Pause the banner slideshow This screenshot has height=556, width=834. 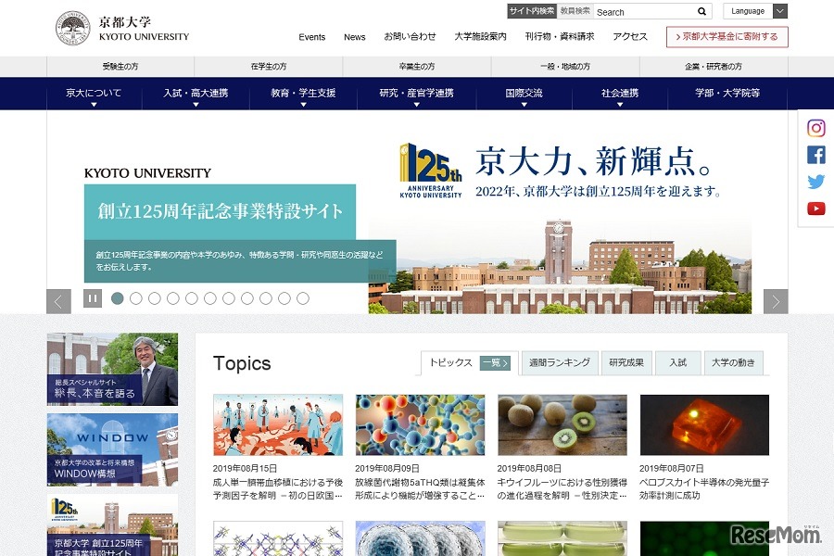tap(91, 298)
